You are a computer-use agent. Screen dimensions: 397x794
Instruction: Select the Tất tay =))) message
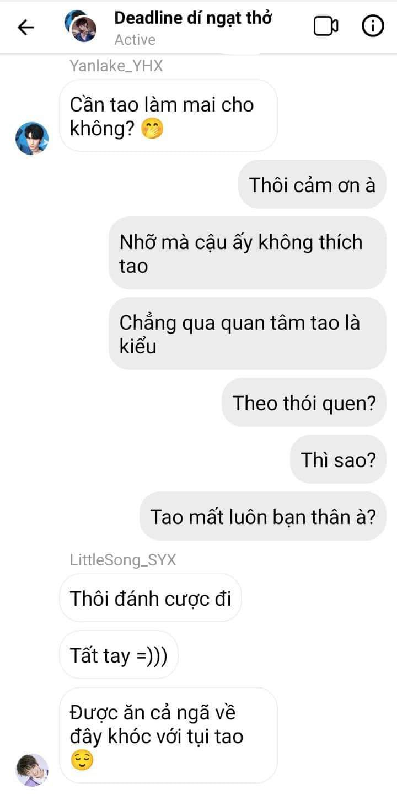(x=119, y=655)
